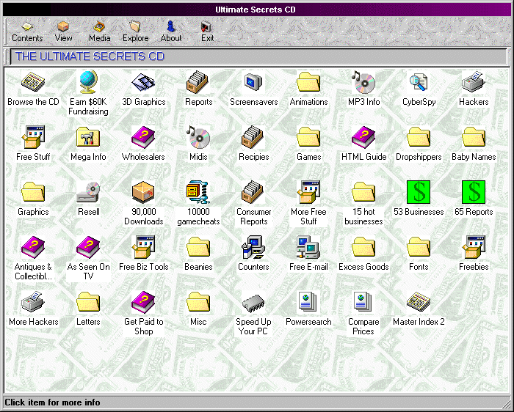The height and width of the screenshot is (412, 514).
Task: Click the Contents toolbar button
Action: click(27, 31)
